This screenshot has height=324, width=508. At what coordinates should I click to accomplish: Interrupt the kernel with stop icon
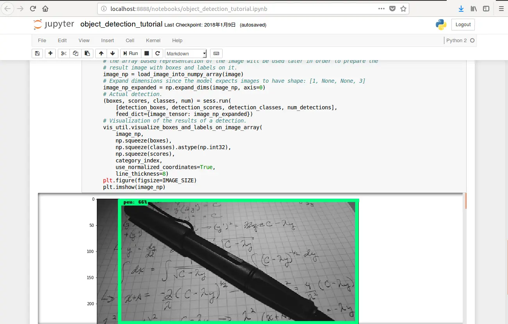(x=146, y=53)
